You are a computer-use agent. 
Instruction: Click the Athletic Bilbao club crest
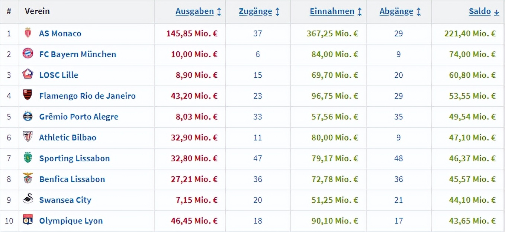[28, 137]
